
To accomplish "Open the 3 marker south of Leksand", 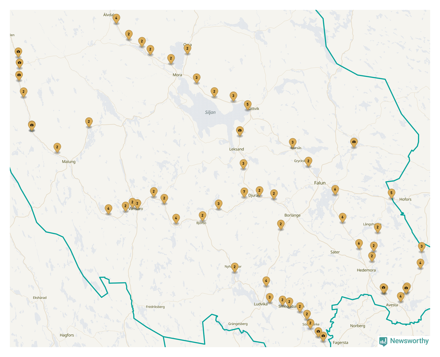I will pos(243,163).
